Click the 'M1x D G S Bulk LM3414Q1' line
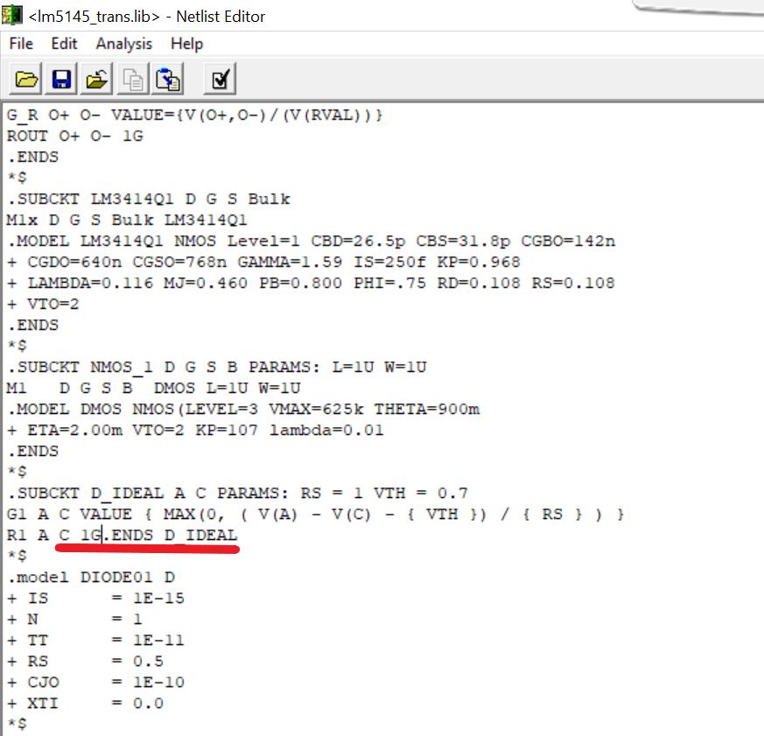 (127, 220)
